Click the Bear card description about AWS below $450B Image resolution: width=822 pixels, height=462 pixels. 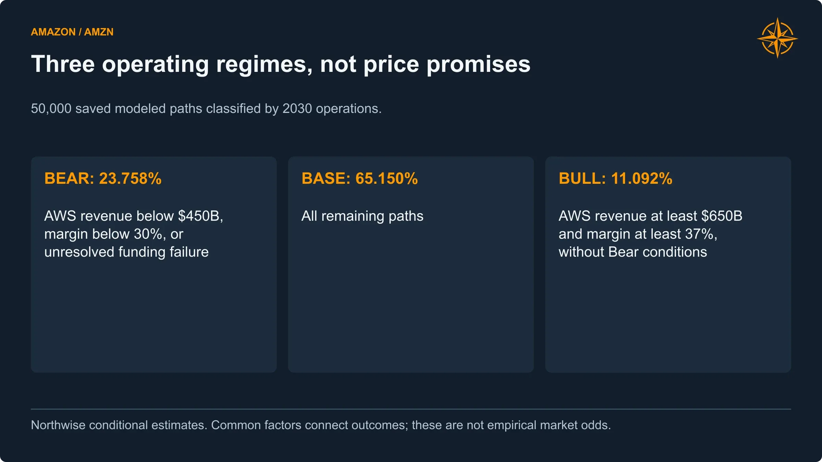134,234
